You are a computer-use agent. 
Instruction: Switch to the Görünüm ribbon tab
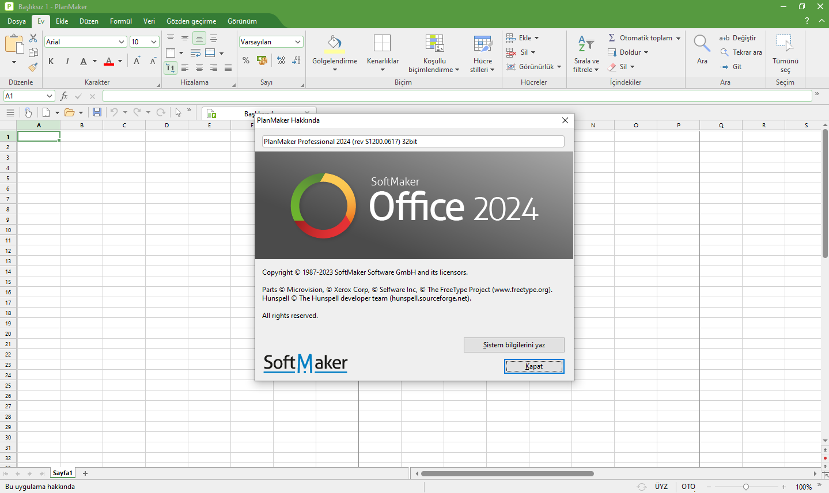pos(242,21)
